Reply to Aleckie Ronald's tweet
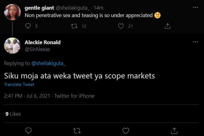The width and height of the screenshot is (204, 136). point(28,130)
